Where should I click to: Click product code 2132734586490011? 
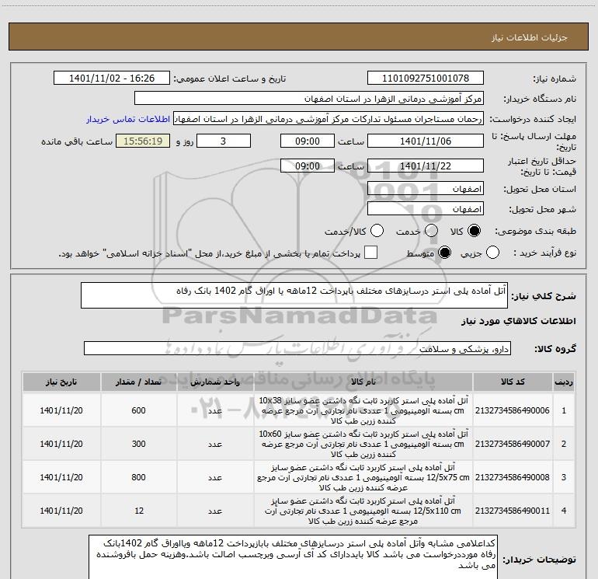point(513,511)
